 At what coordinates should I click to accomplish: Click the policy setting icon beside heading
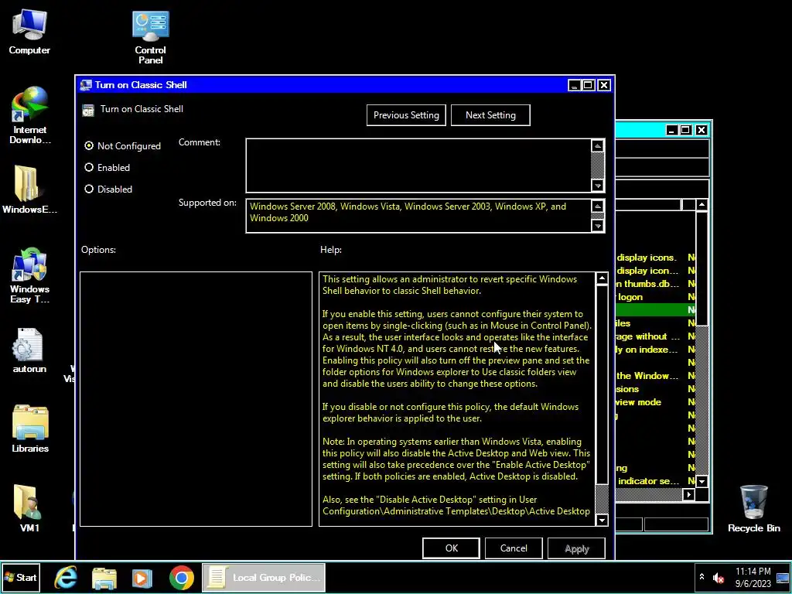[x=88, y=110]
